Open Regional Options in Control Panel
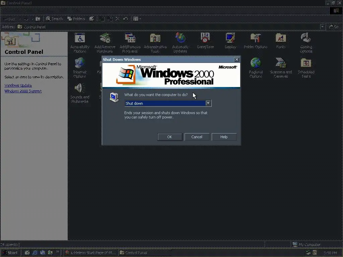343x257 pixels. click(256, 68)
